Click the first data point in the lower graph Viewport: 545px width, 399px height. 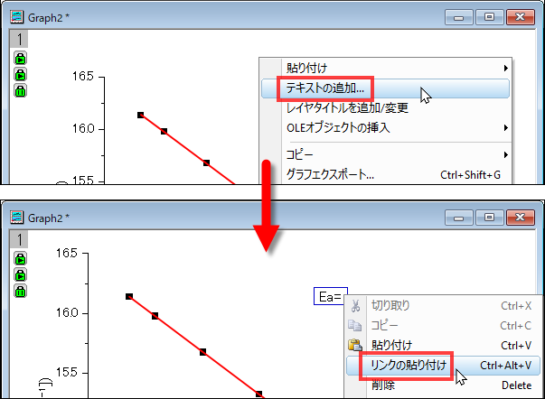[x=129, y=296]
